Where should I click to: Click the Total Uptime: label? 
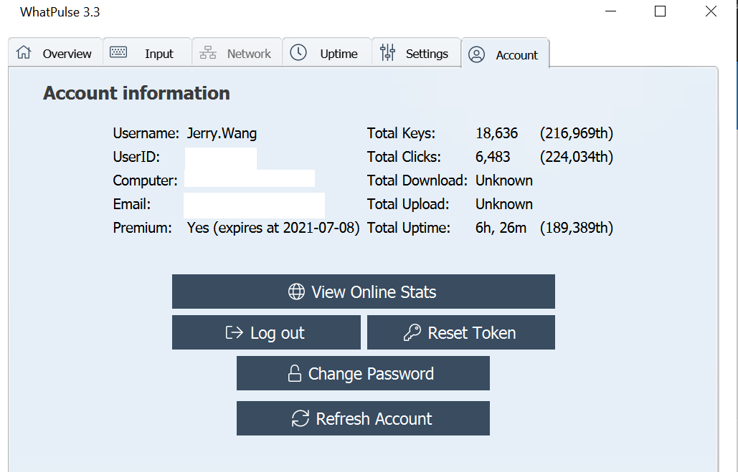pyautogui.click(x=409, y=228)
